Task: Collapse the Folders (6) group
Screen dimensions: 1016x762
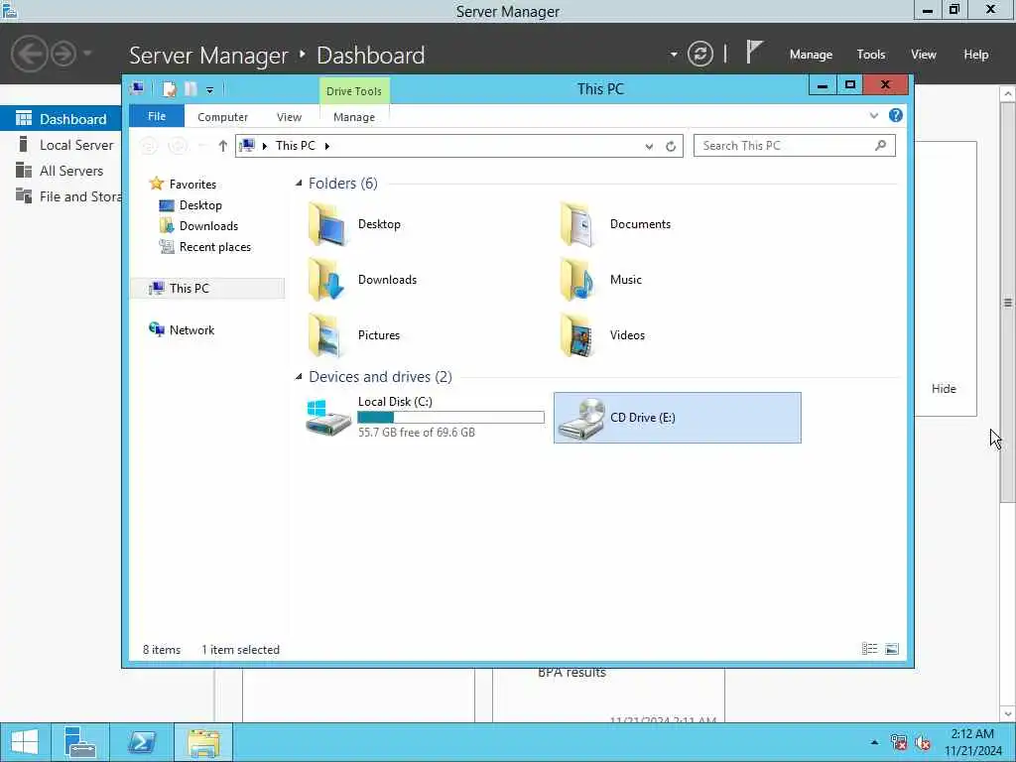Action: [299, 184]
